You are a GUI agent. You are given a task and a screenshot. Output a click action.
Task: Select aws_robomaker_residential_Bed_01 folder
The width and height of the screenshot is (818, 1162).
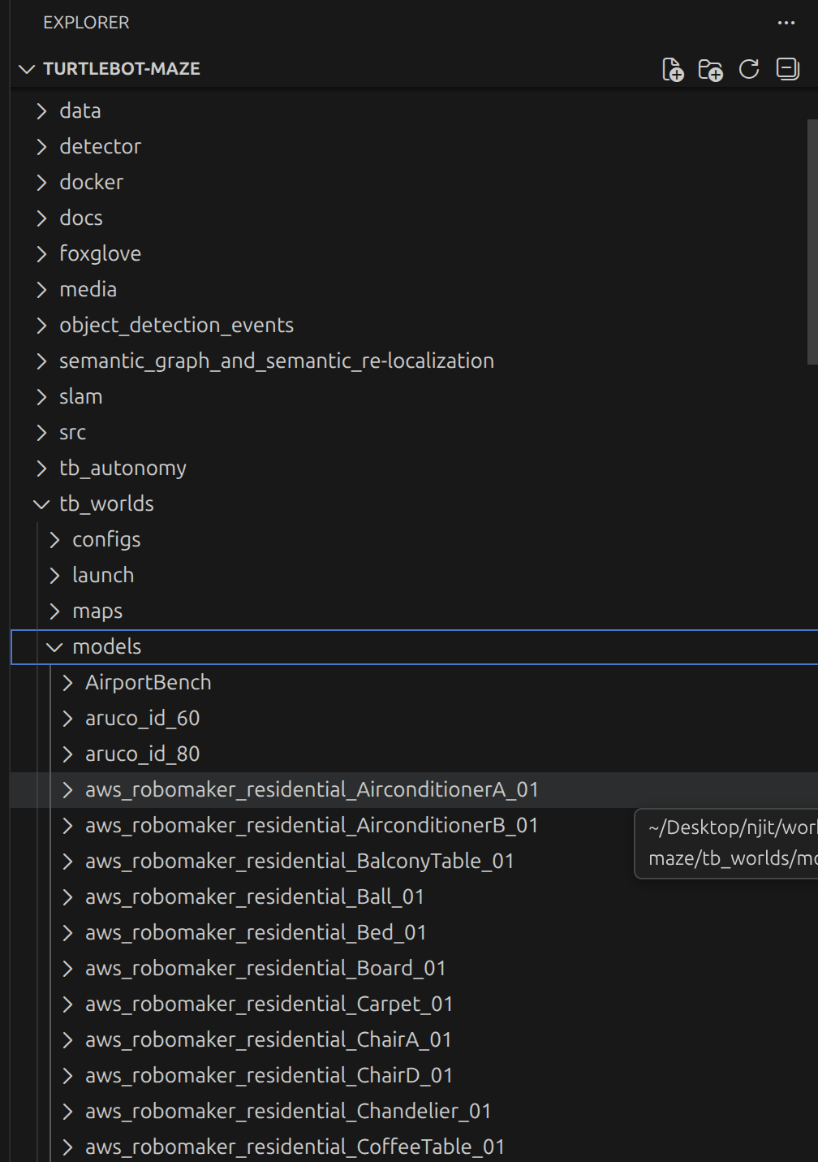256,933
